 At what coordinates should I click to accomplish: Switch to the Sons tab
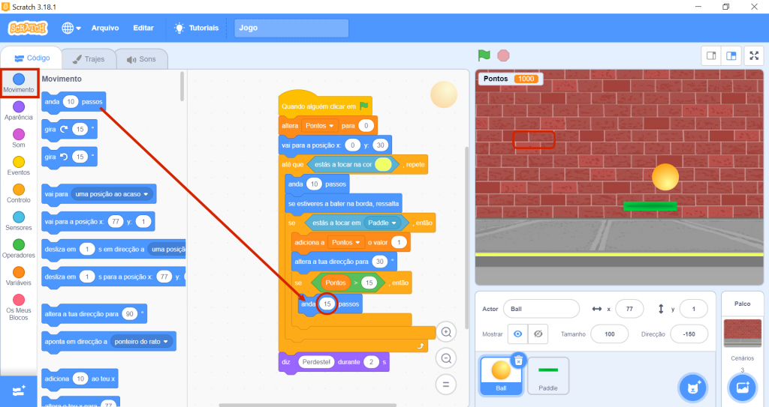point(141,59)
